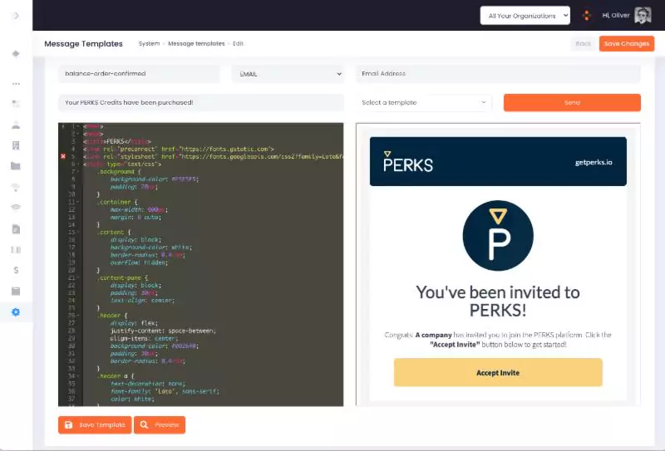
Task: Open the folder icon in sidebar
Action: [16, 166]
